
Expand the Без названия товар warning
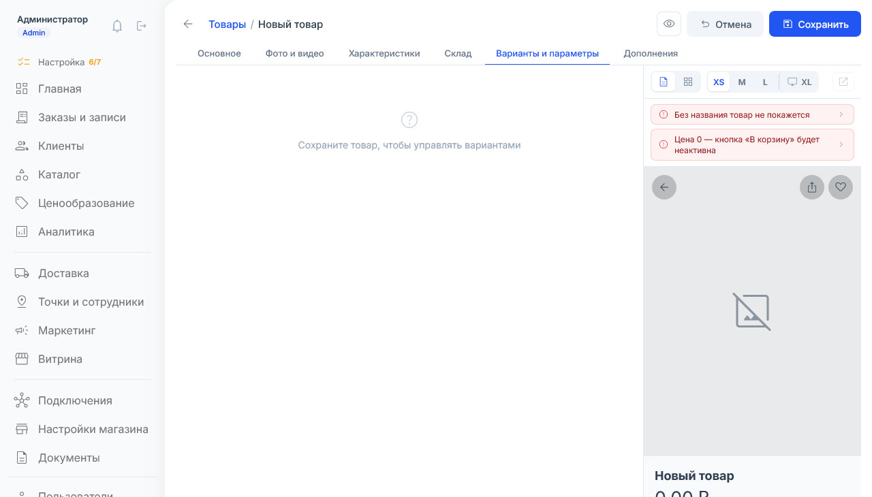(x=752, y=114)
